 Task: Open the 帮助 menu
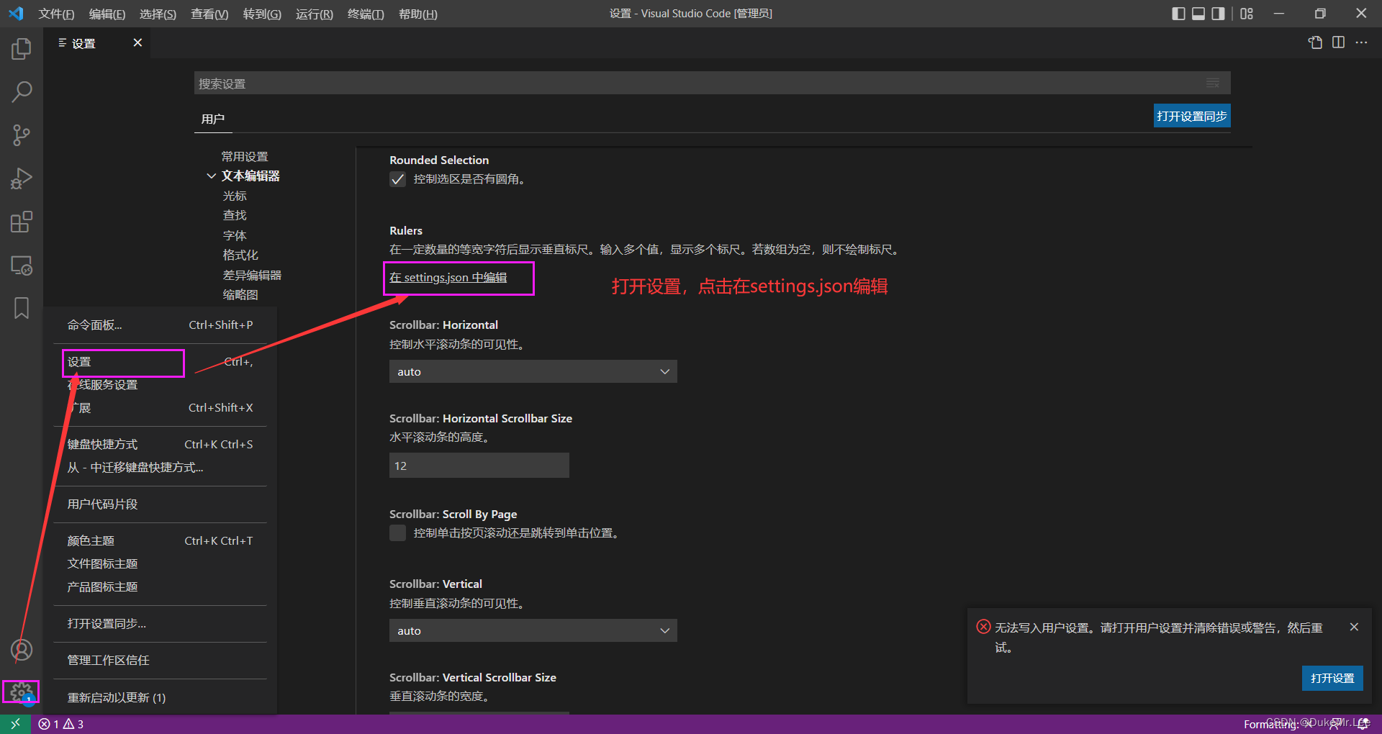417,14
